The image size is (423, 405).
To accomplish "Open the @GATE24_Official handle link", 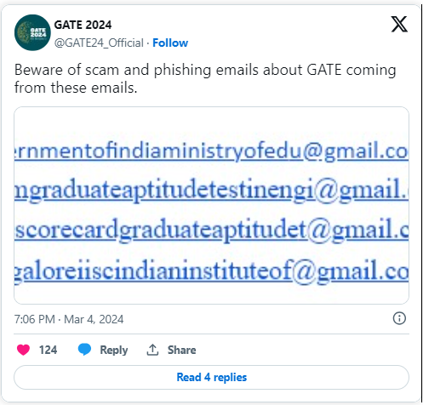I will (99, 43).
